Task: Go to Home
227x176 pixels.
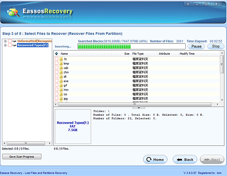Action: [155, 159]
